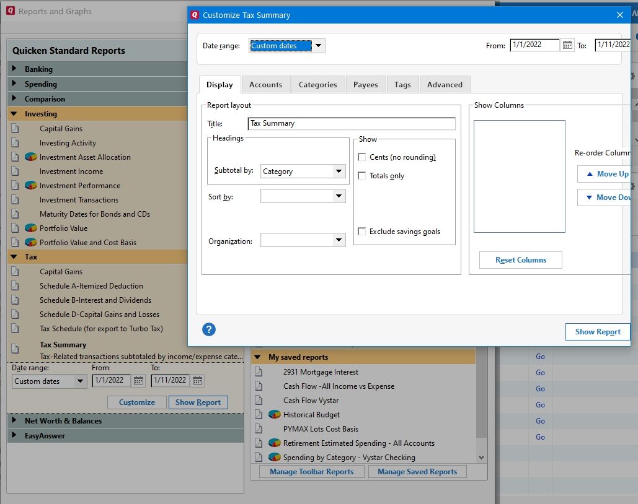Open Subtotal by Category dropdown

click(x=339, y=171)
